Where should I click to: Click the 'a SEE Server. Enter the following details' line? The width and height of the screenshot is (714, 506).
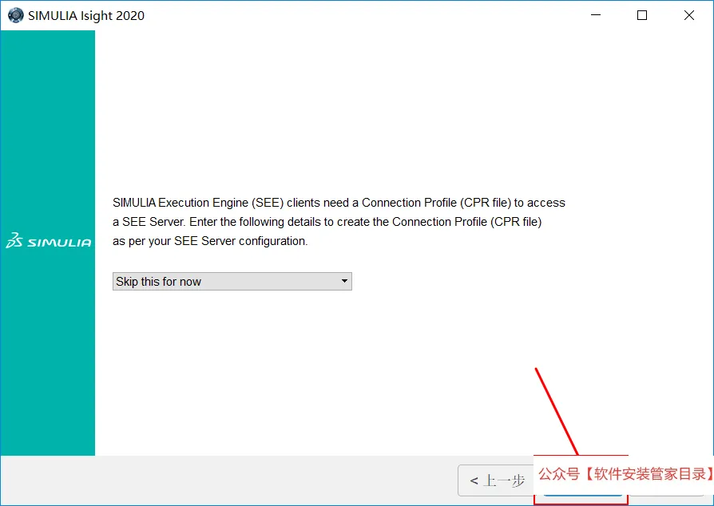(327, 222)
